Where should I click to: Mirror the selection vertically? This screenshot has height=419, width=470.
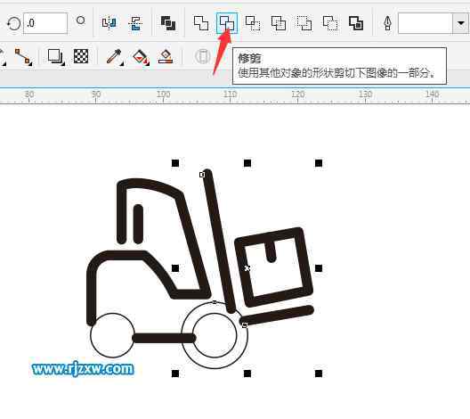tap(135, 23)
